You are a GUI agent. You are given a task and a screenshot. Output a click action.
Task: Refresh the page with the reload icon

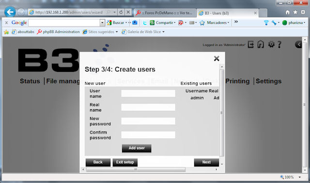tap(121, 12)
